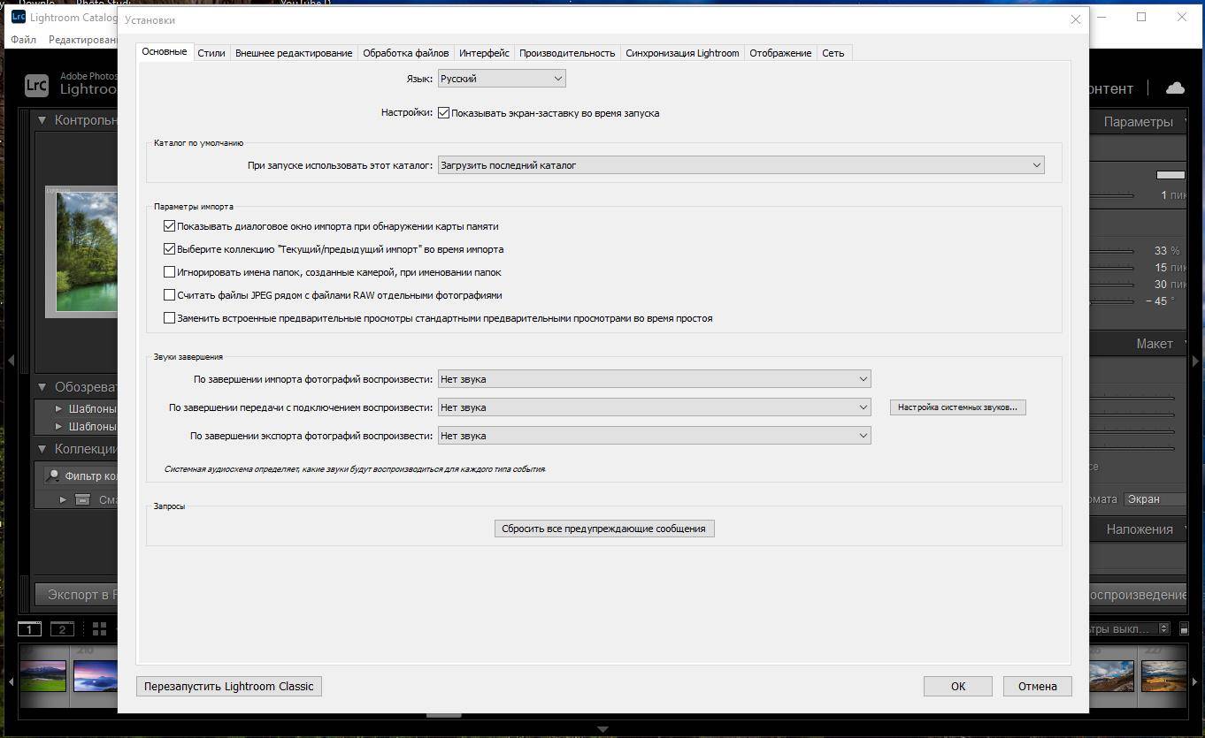The image size is (1205, 738).
Task: Click the second window button numbered 2
Action: tap(62, 628)
